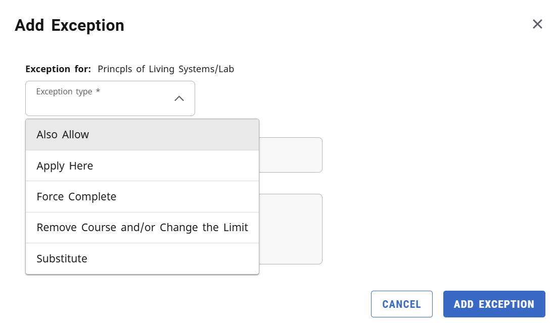The width and height of the screenshot is (555, 327).
Task: Focus the upper field behind the dropdown list
Action: [x=291, y=155]
